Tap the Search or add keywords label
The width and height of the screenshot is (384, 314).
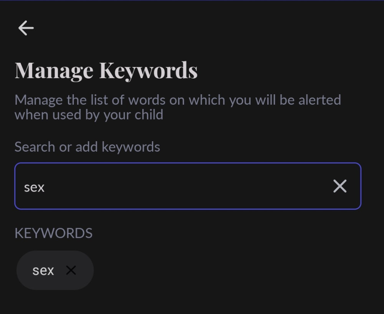pos(87,147)
